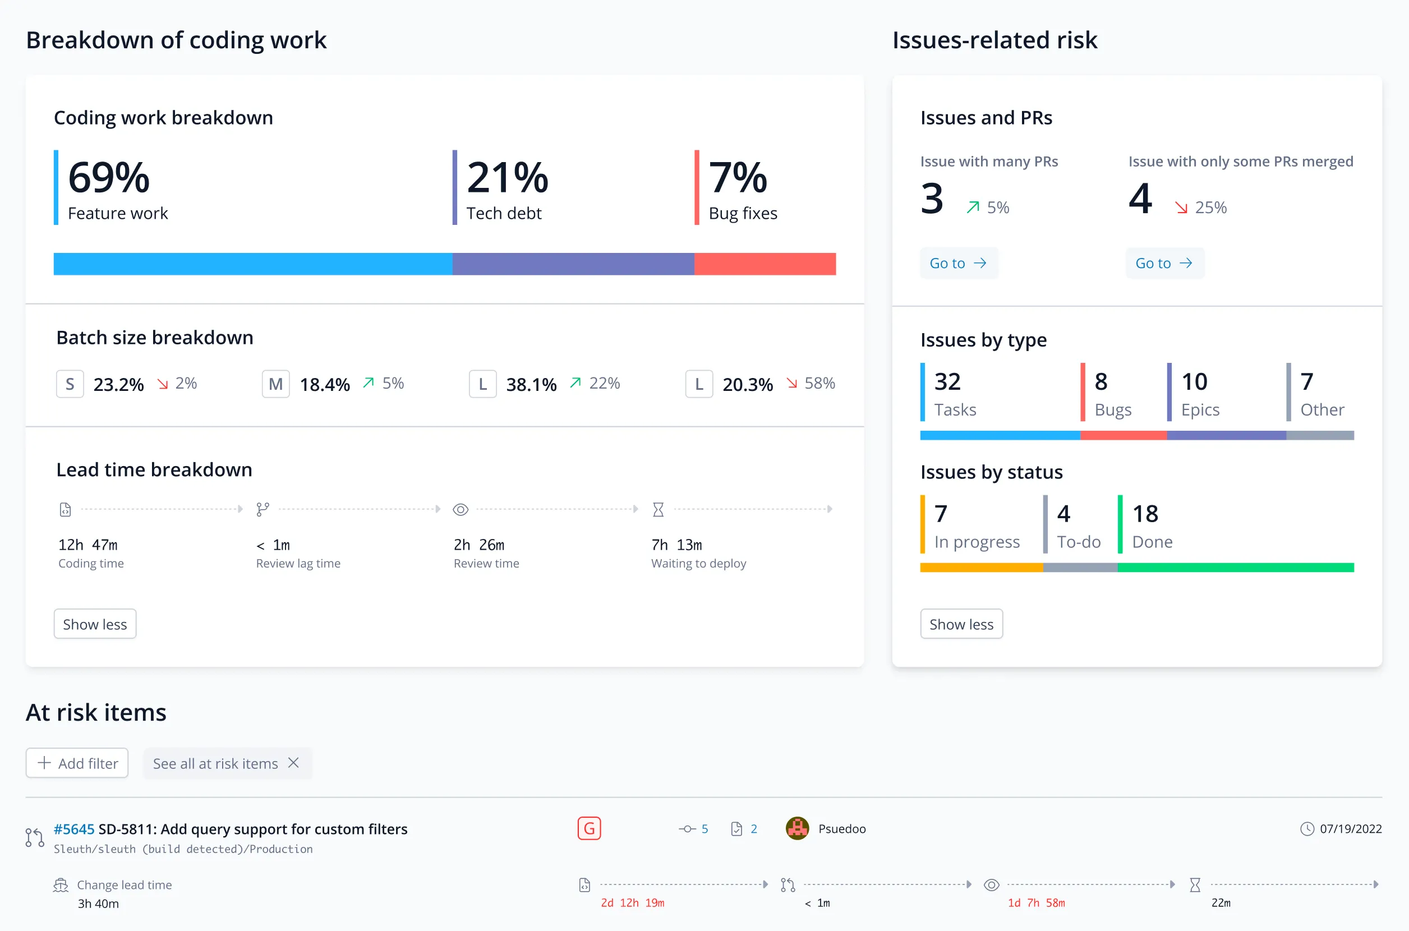Viewport: 1409px width, 931px height.
Task: Click the commits icon showing 5
Action: click(x=687, y=829)
